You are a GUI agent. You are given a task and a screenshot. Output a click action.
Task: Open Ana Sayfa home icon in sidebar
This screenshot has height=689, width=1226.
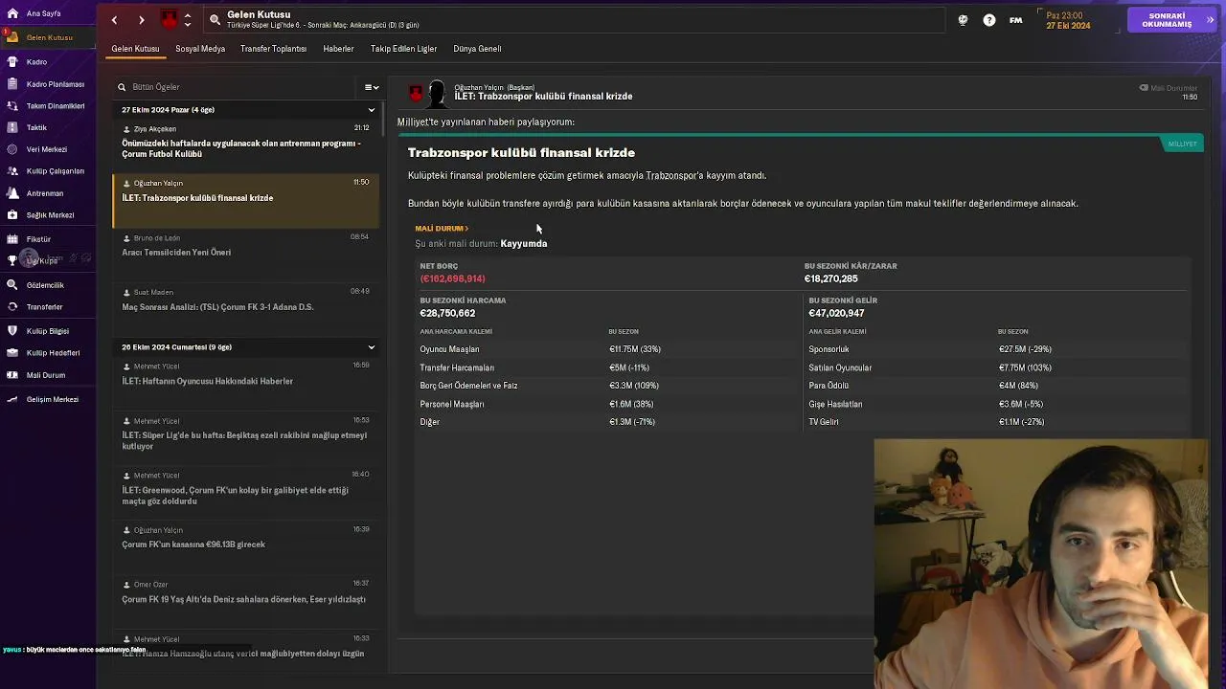click(12, 13)
